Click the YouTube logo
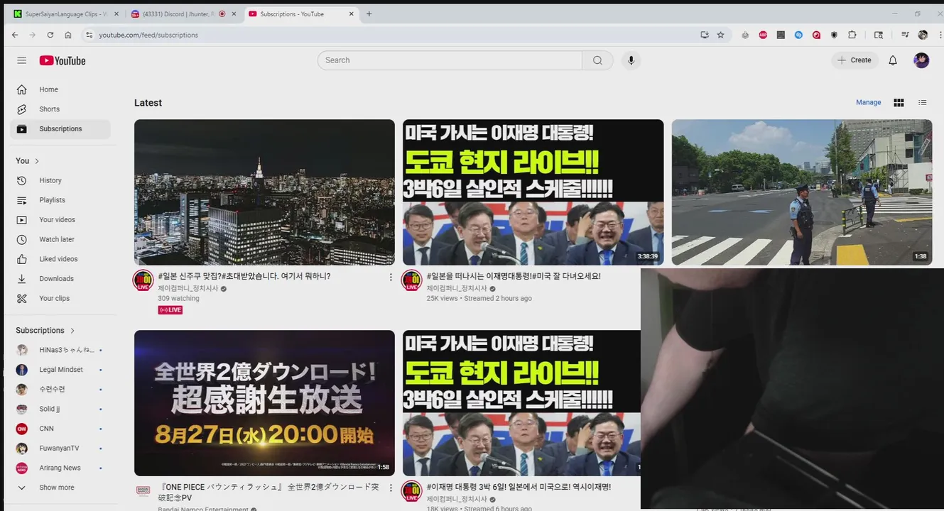Viewport: 944px width, 511px height. [x=63, y=60]
